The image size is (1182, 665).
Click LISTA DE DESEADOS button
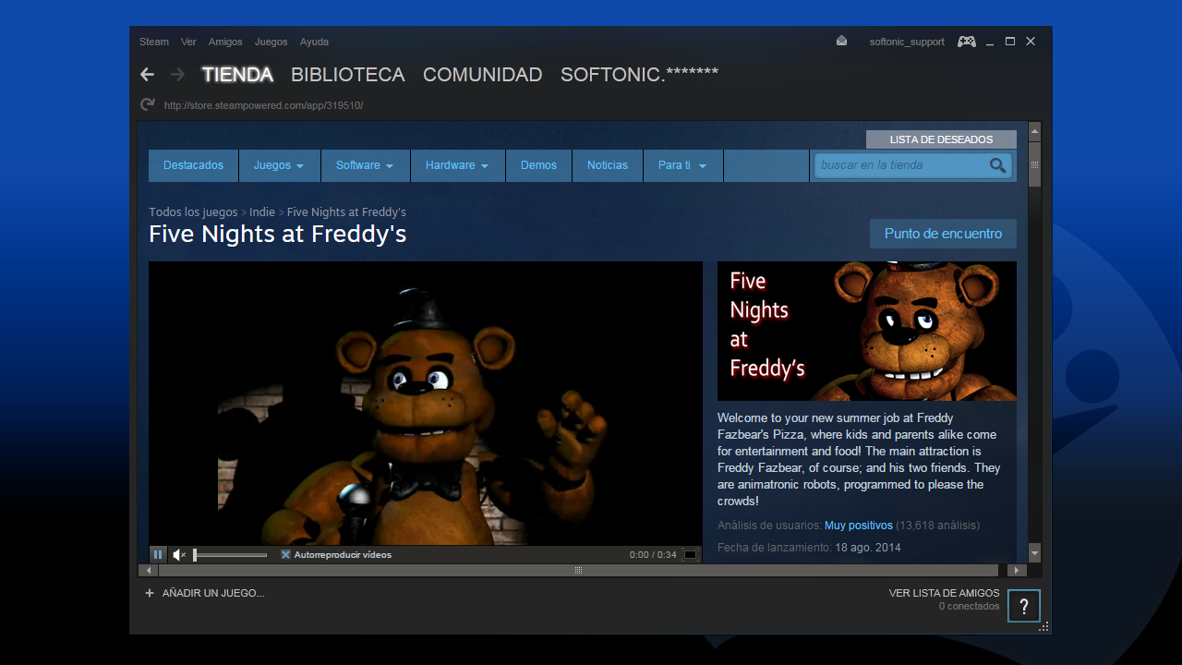tap(941, 139)
